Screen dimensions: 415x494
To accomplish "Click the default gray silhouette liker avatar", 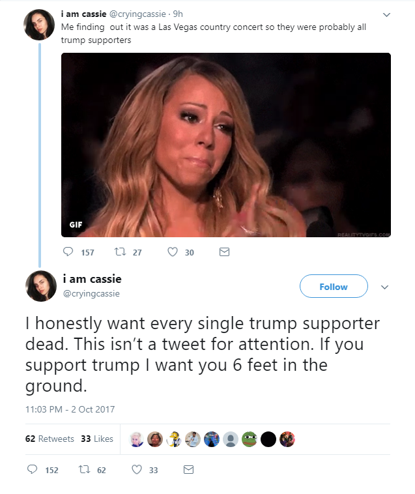I will tap(231, 439).
